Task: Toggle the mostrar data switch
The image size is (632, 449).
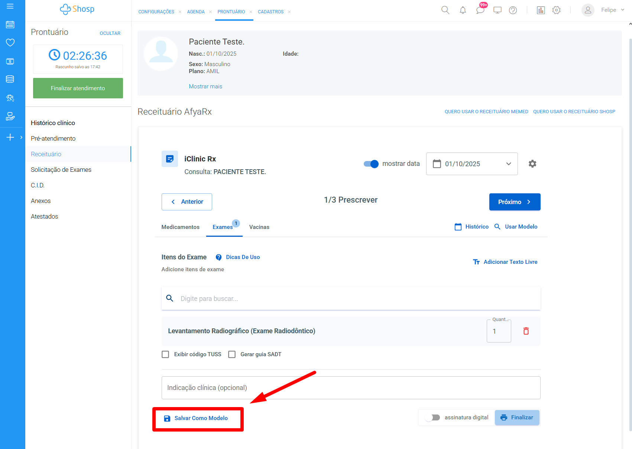Action: point(371,164)
